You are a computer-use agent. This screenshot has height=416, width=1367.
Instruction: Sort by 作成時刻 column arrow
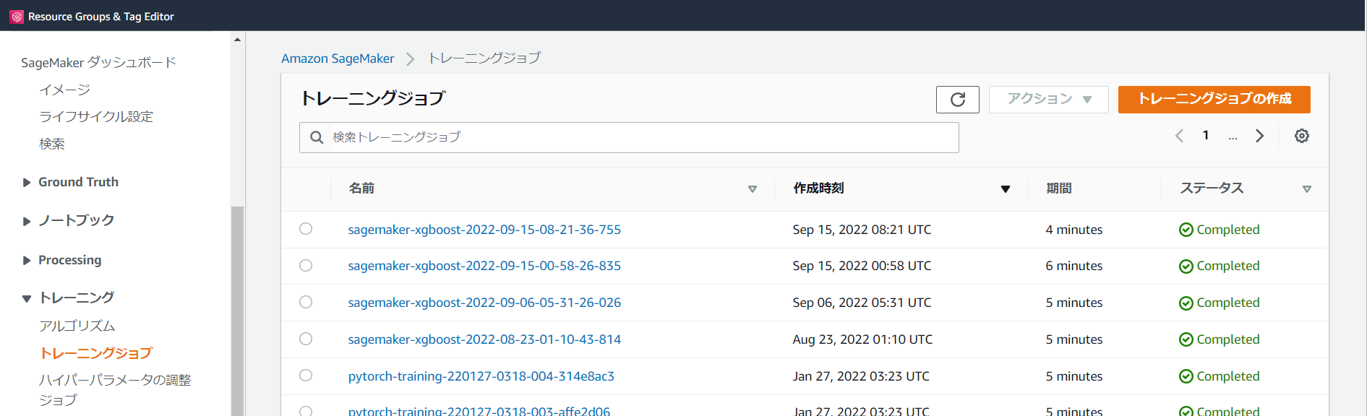(x=1005, y=189)
